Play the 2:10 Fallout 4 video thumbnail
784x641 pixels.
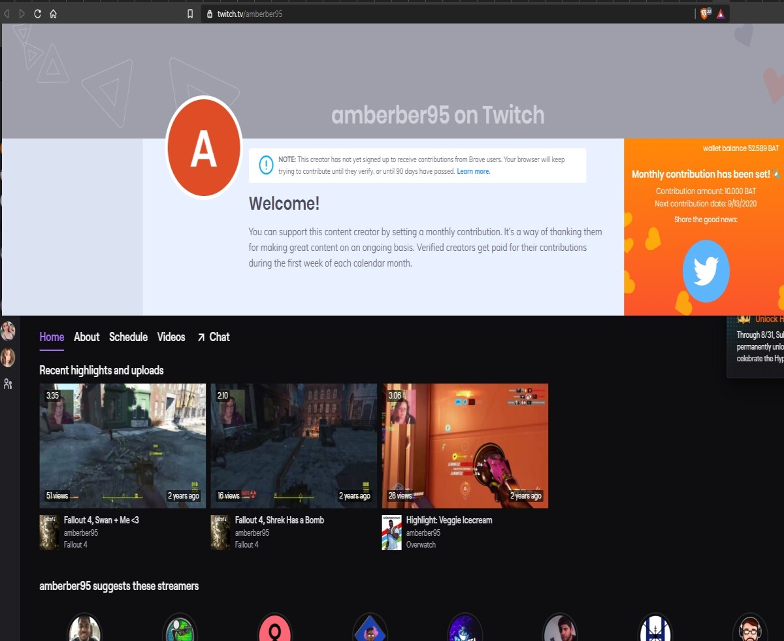[x=294, y=446]
